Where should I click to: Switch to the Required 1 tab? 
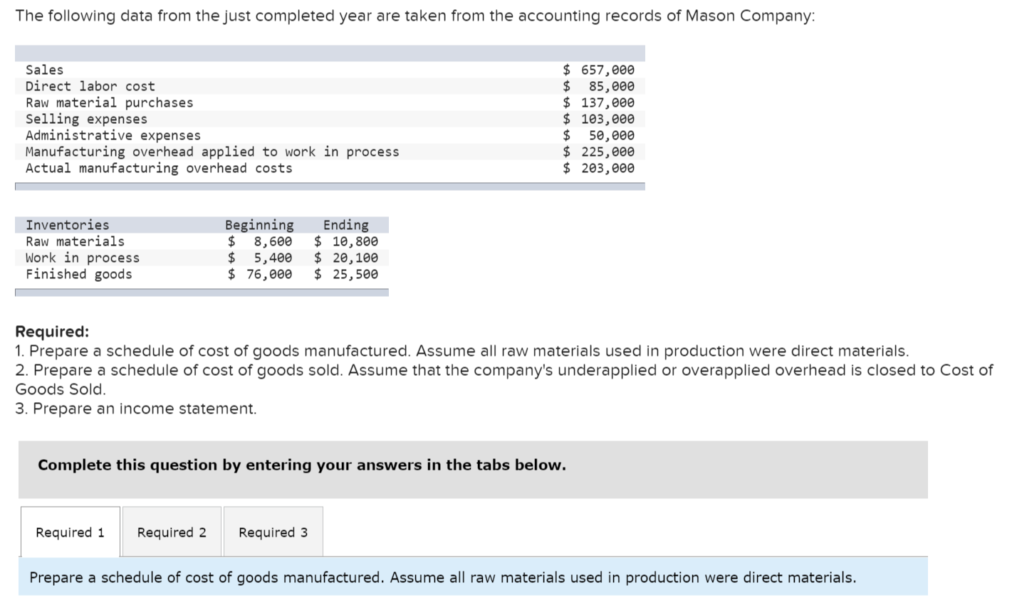(69, 532)
